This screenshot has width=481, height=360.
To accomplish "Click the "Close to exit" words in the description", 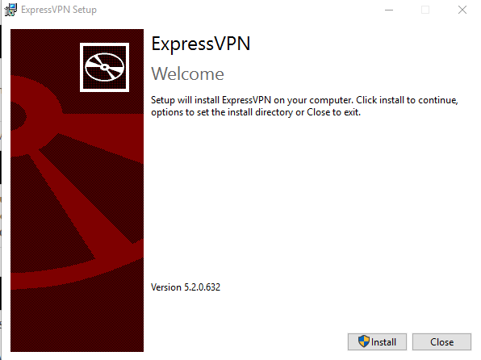I will click(333, 112).
